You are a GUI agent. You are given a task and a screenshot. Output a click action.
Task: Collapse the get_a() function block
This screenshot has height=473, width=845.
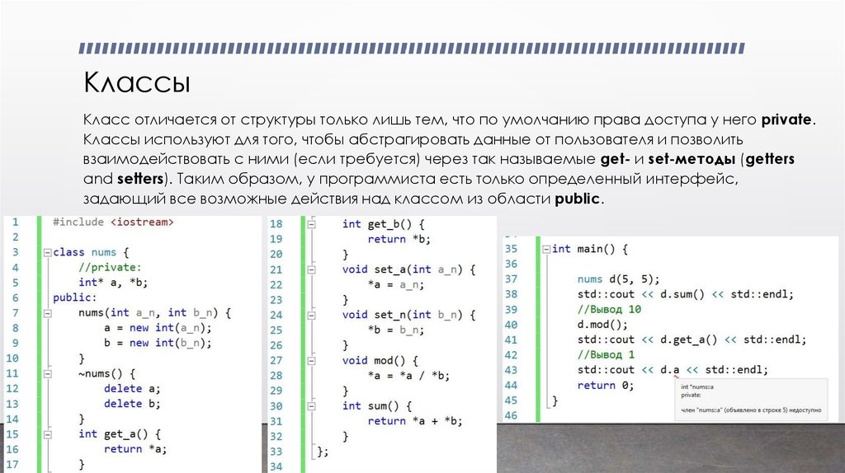point(46,434)
